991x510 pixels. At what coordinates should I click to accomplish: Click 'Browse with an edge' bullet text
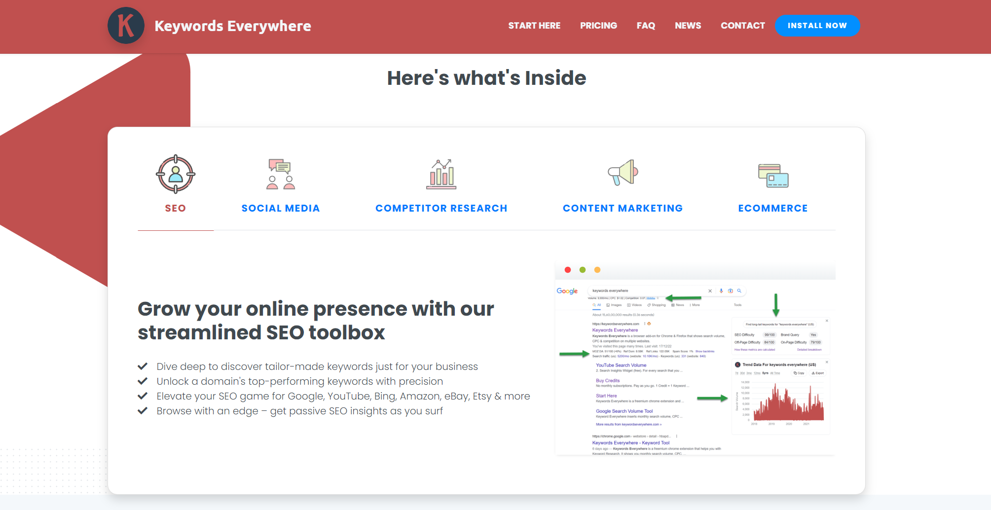300,411
